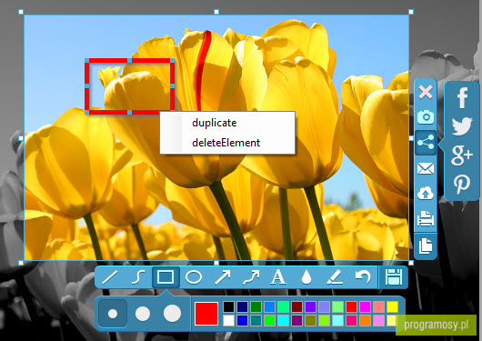
Task: Pick the orange swatch
Action: (365, 321)
